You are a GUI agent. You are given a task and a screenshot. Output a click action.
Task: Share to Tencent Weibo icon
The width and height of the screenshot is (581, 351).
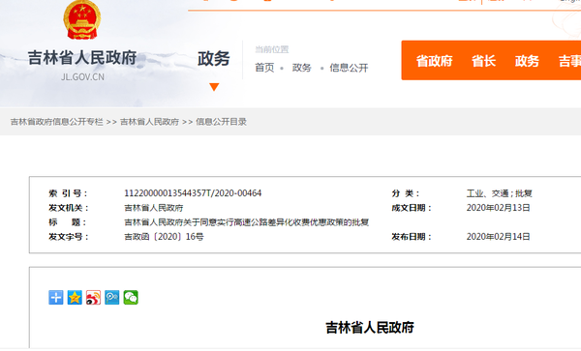tap(112, 298)
